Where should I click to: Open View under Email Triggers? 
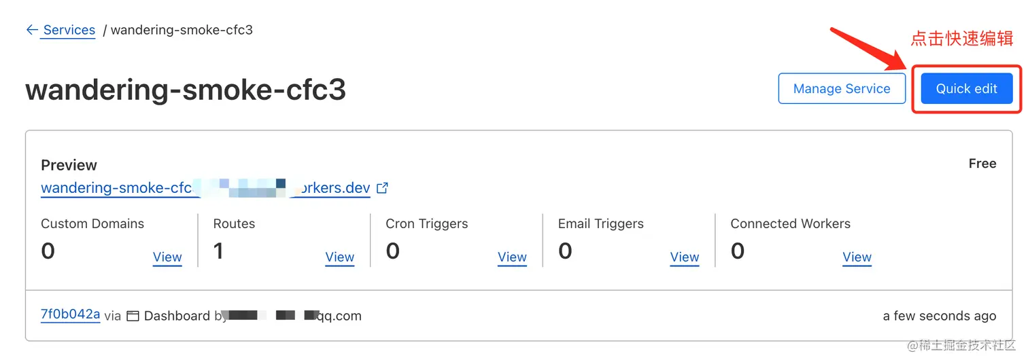[684, 257]
